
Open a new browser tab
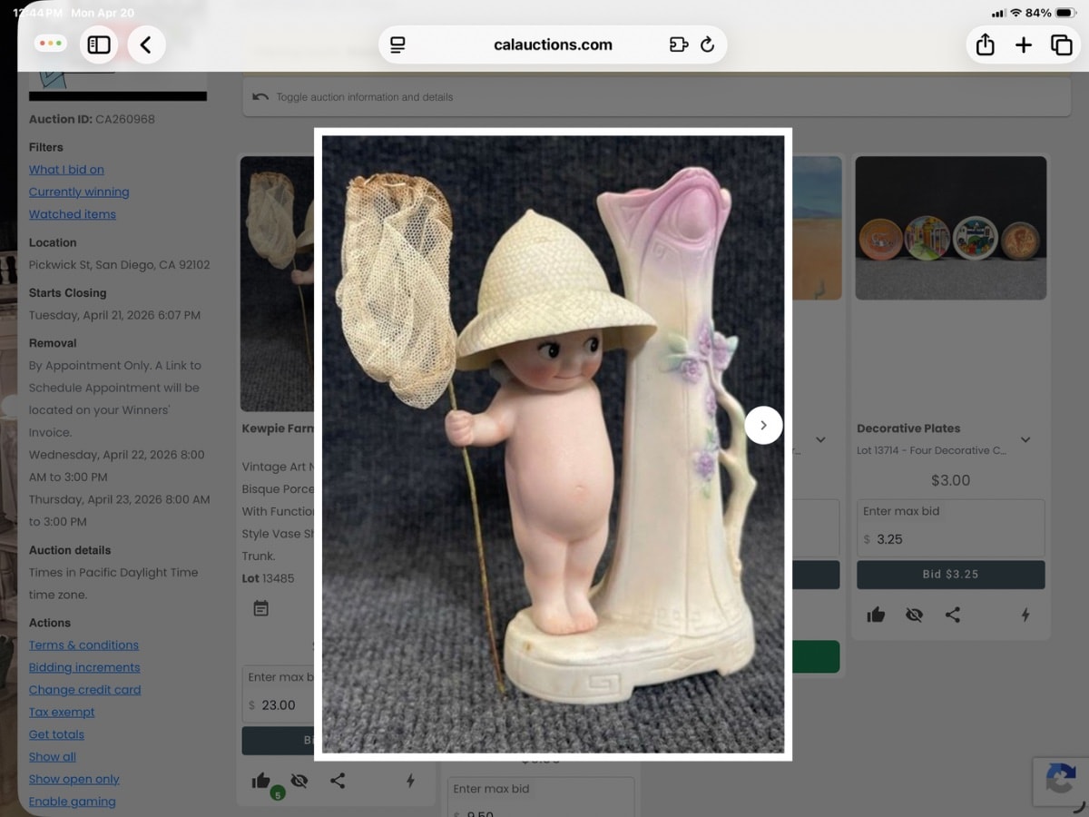pyautogui.click(x=1024, y=44)
